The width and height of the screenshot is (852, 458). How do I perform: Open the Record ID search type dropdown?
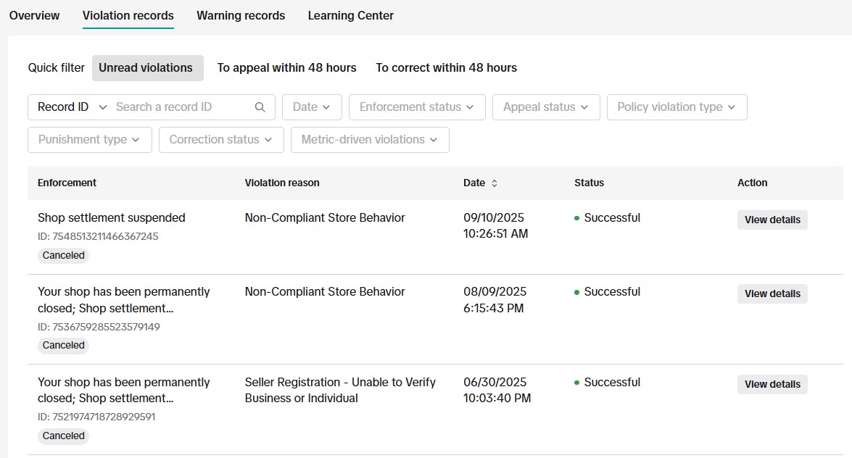(x=71, y=107)
